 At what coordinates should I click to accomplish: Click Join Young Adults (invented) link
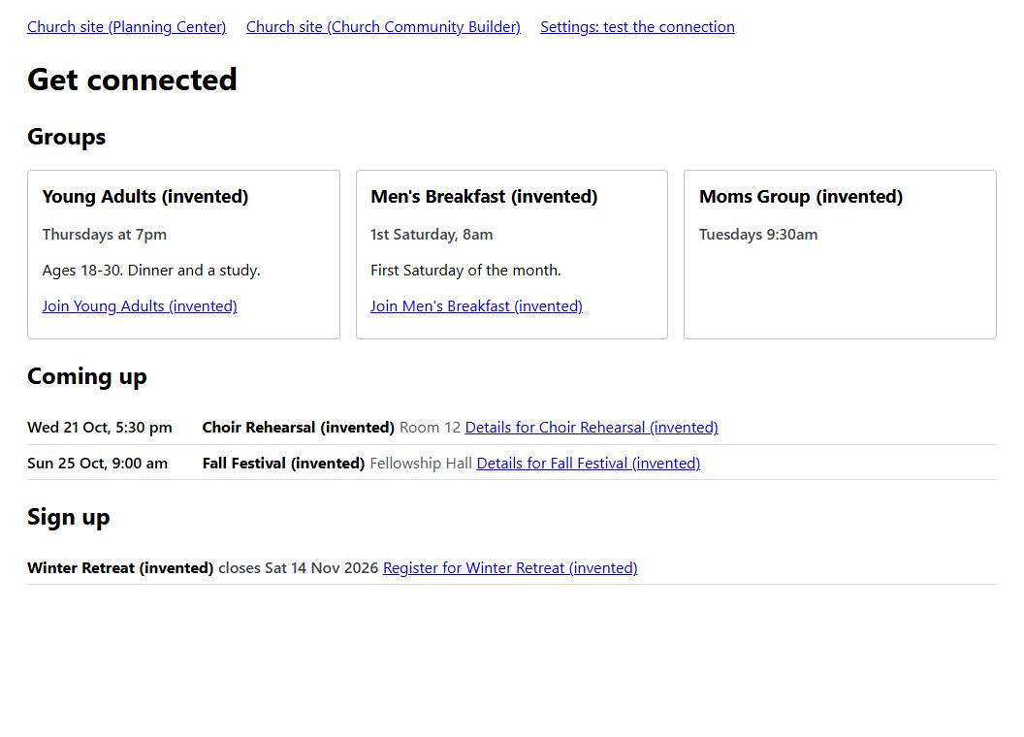point(140,305)
